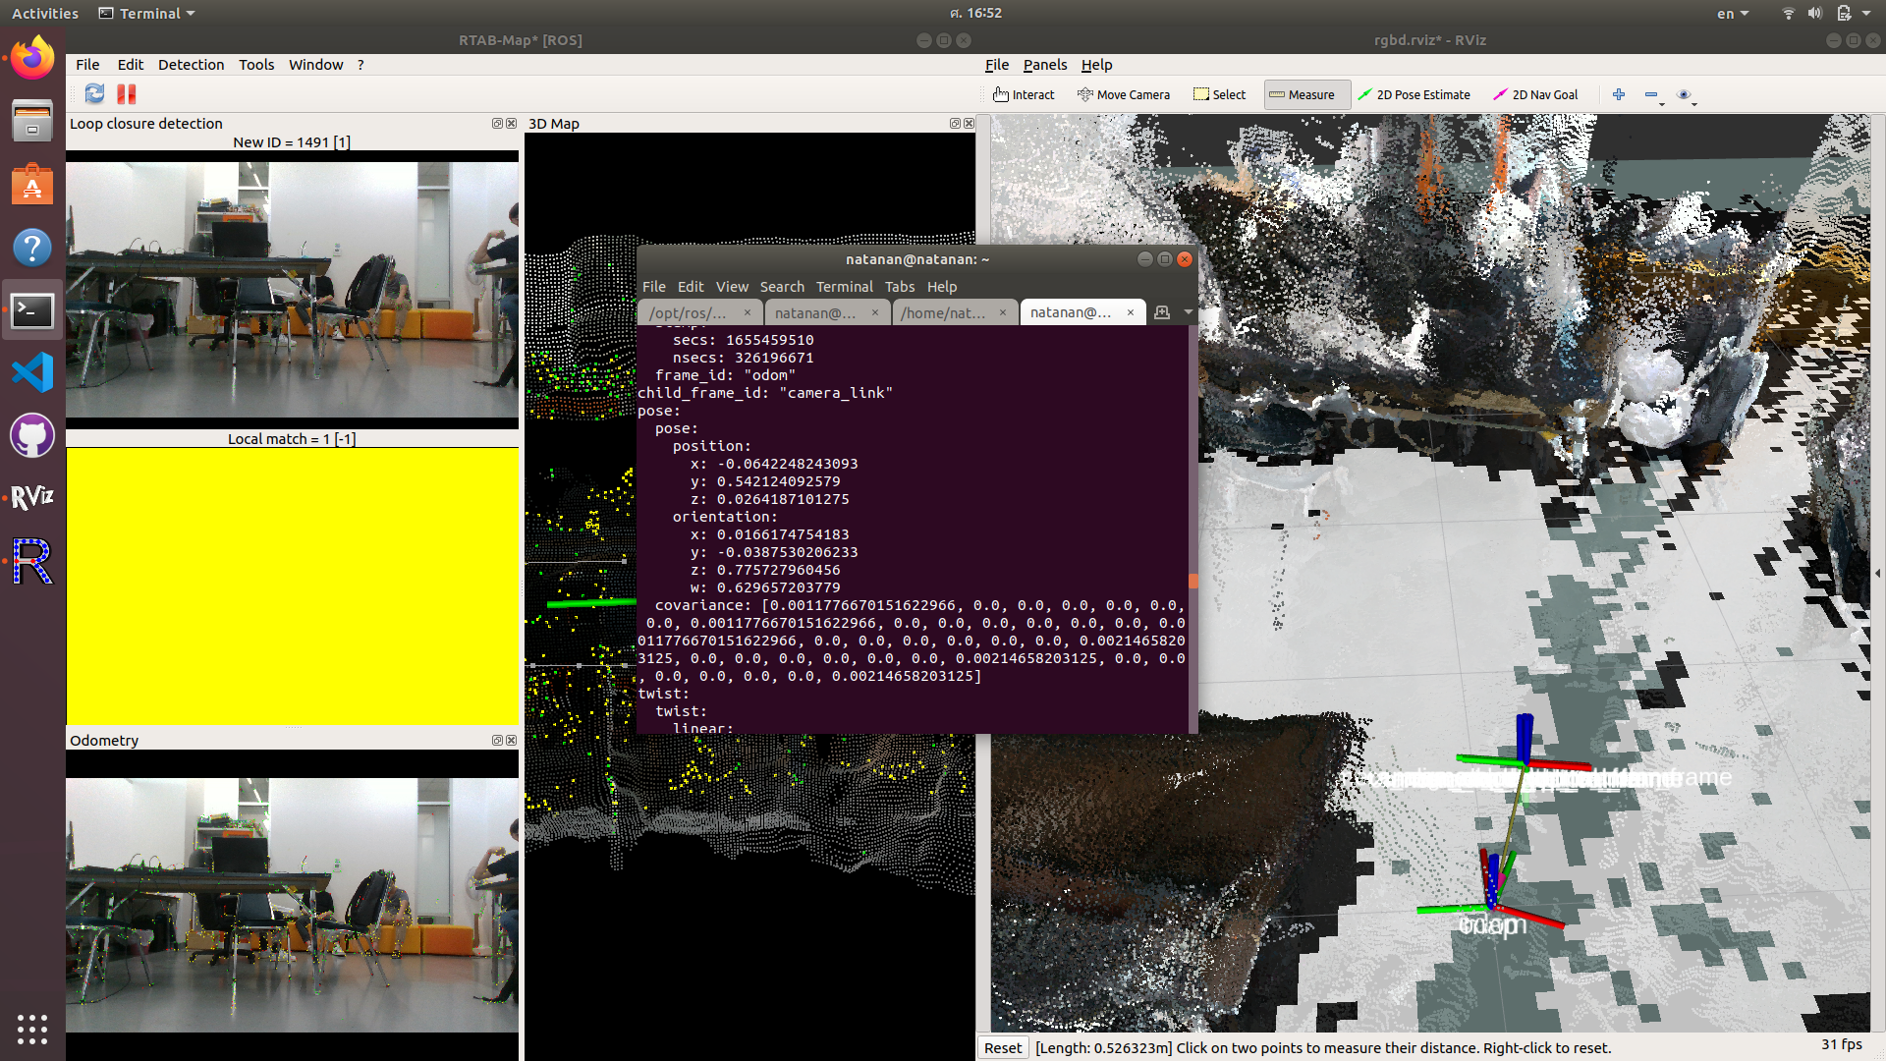Click the blue plus add-tool icon
Image resolution: width=1886 pixels, height=1061 pixels.
tap(1619, 94)
